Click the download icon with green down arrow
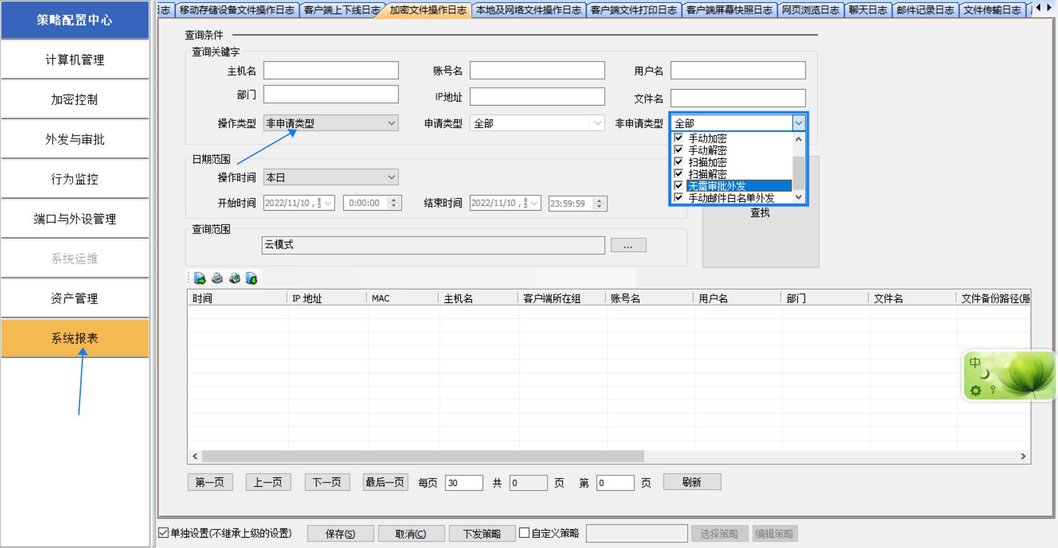Screen dimensions: 1058x548 click(252, 278)
